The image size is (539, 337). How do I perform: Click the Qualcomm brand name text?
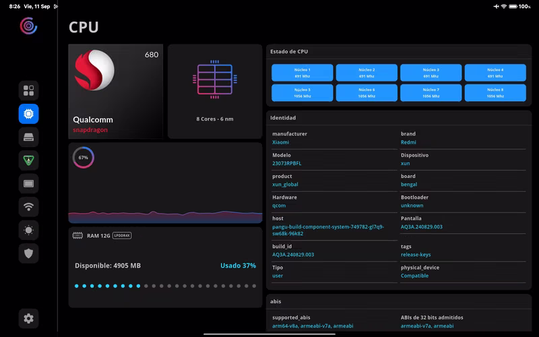click(x=93, y=120)
